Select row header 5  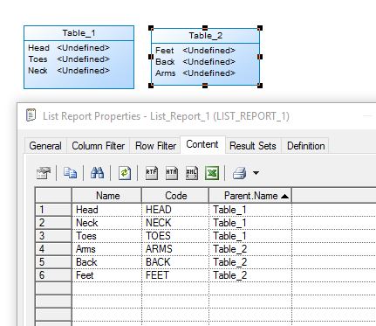tap(53, 262)
